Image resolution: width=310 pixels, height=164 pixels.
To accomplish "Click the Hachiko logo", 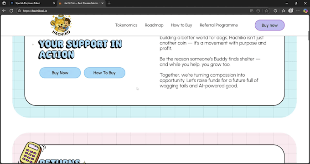I will point(61,25).
